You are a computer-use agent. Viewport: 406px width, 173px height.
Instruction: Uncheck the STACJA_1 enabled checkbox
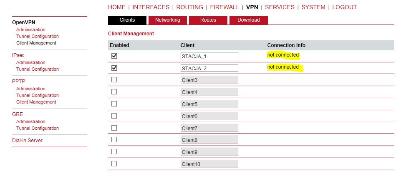tap(114, 56)
